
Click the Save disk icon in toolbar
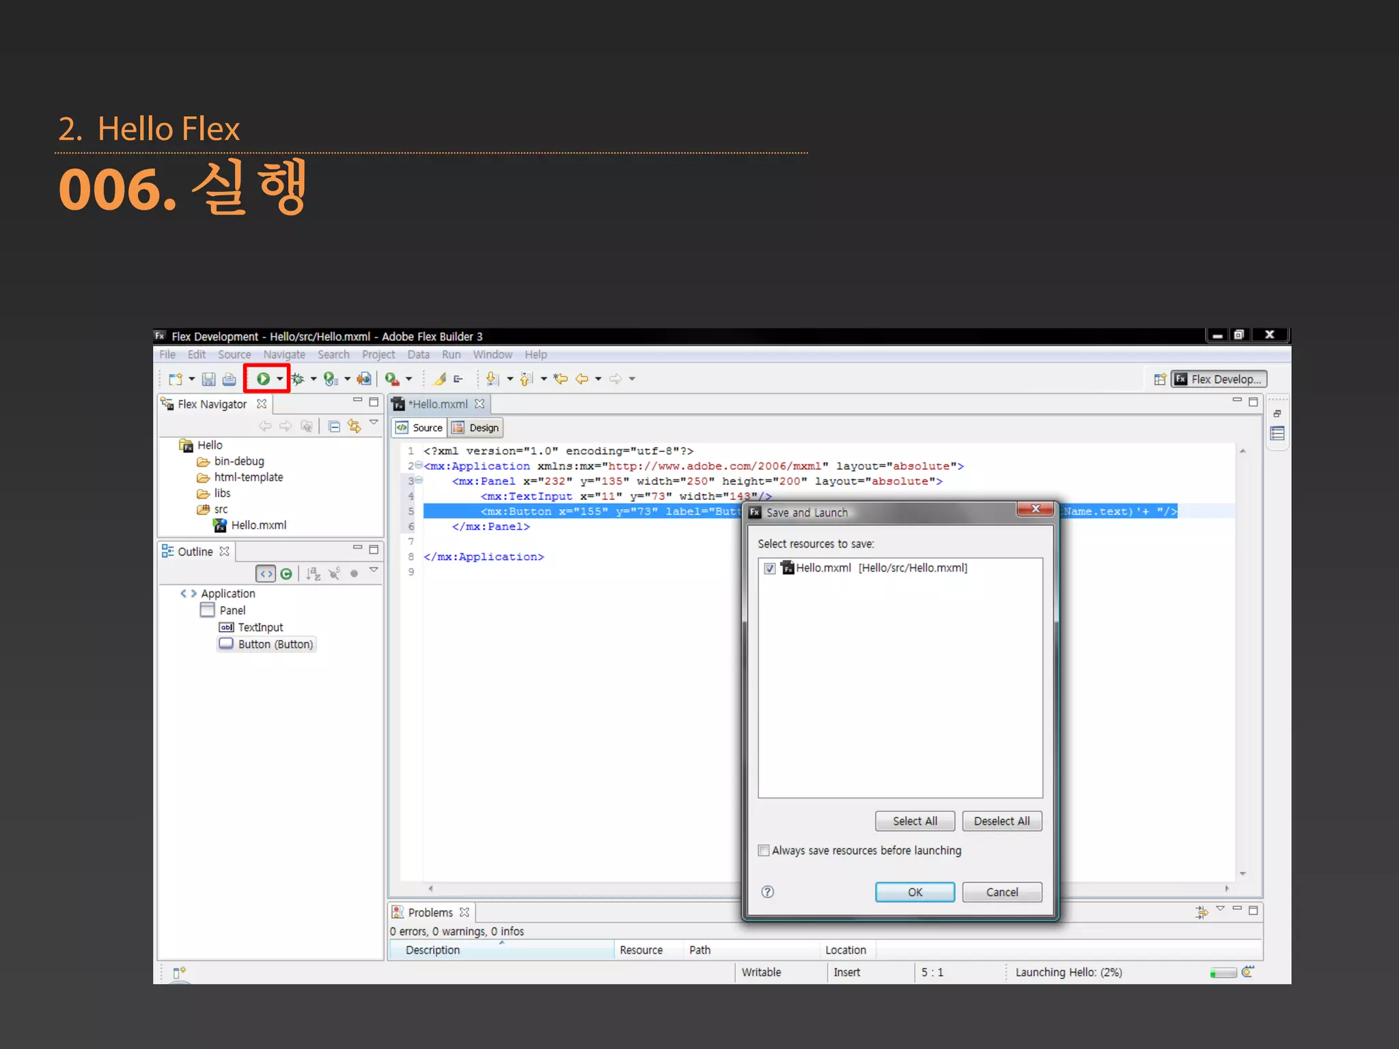point(209,379)
